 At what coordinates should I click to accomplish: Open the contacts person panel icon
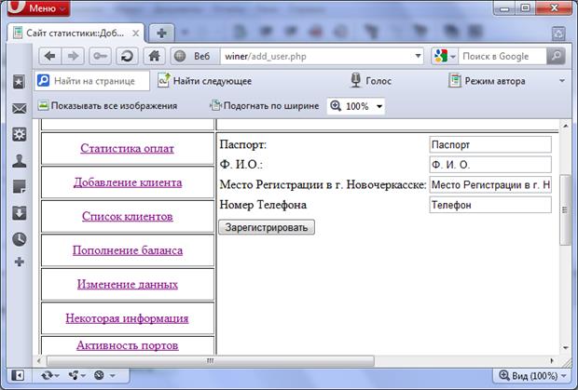click(20, 161)
